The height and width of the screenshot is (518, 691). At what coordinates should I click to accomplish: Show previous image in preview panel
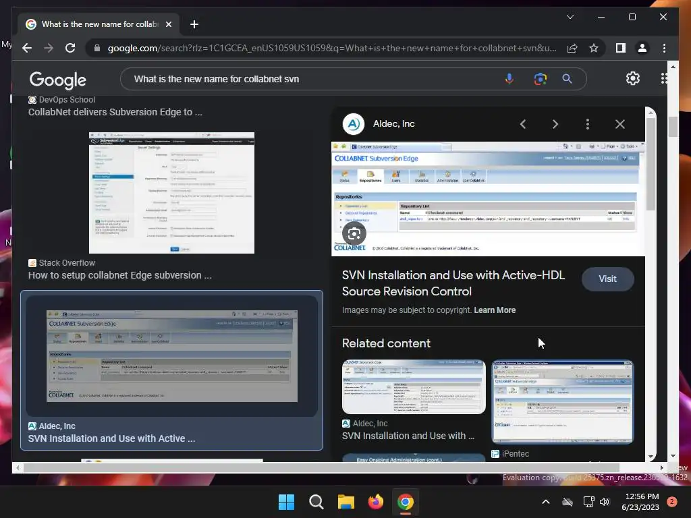coord(523,124)
